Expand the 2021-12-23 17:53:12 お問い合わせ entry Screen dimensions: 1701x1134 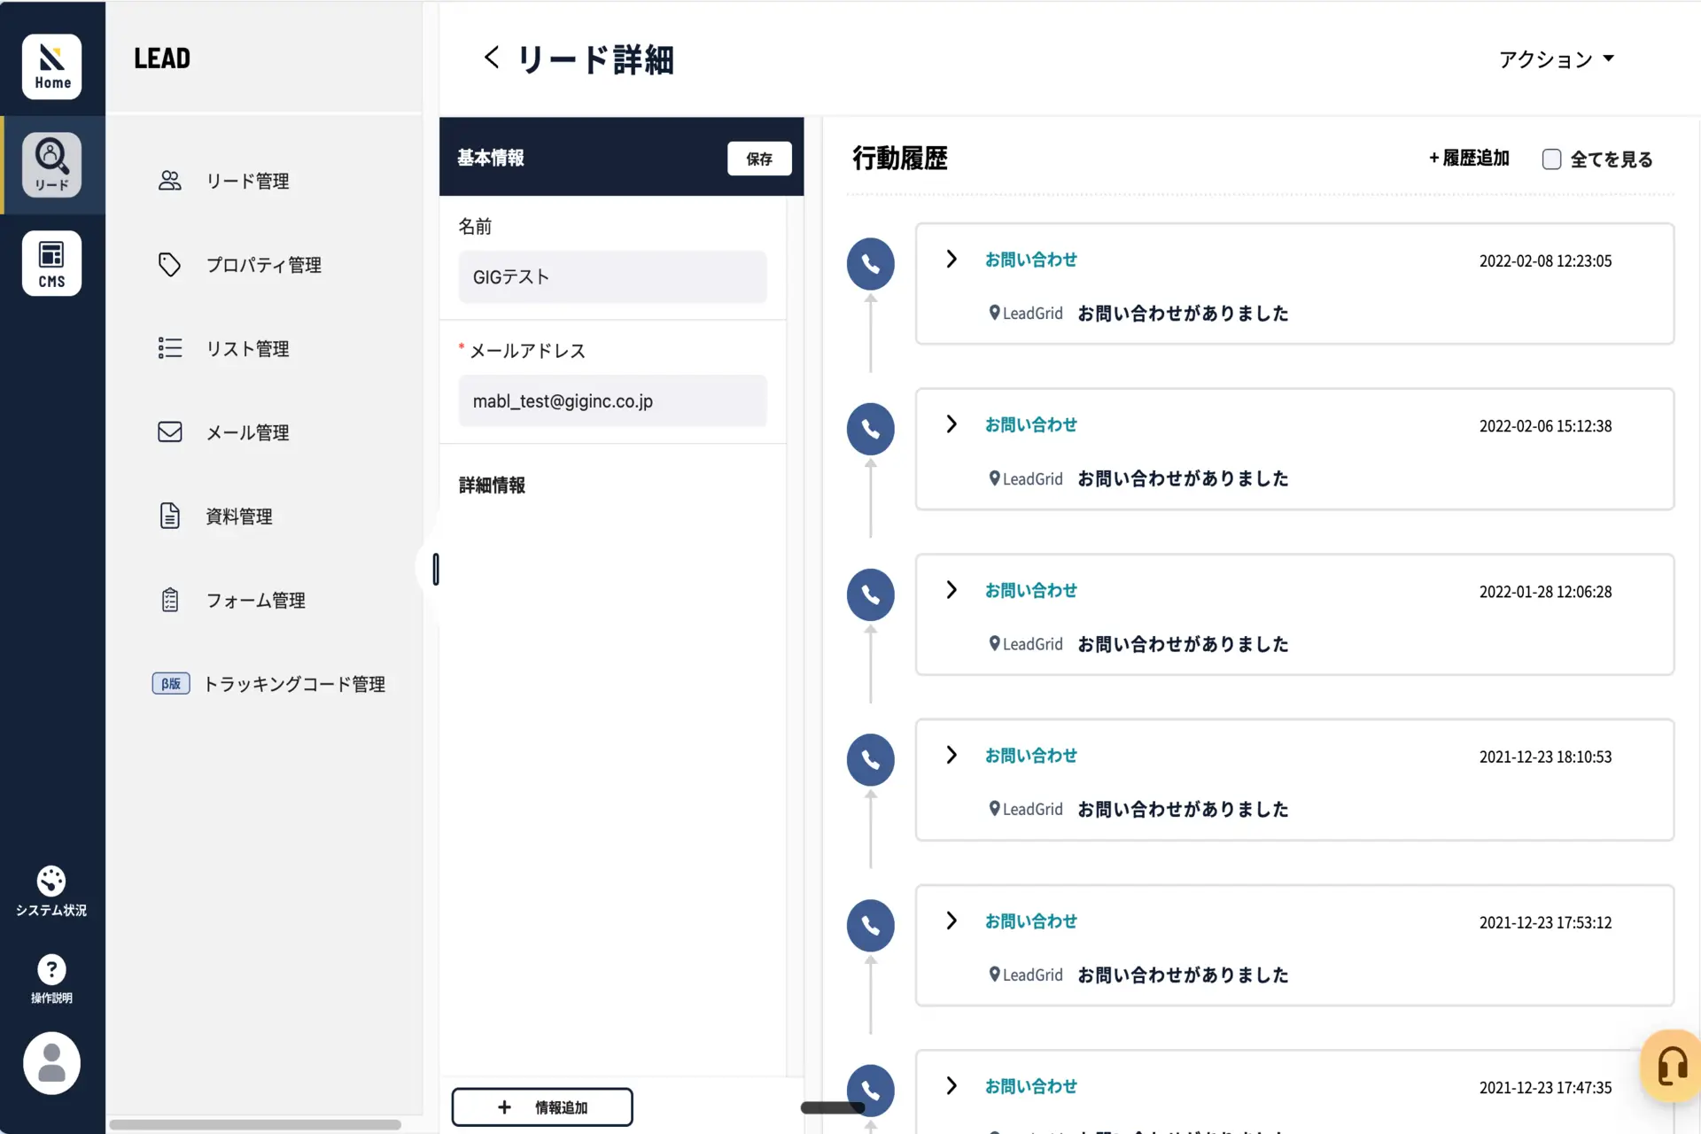pos(951,920)
